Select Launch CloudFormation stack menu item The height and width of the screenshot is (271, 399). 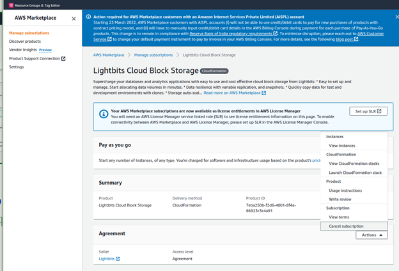[356, 173]
